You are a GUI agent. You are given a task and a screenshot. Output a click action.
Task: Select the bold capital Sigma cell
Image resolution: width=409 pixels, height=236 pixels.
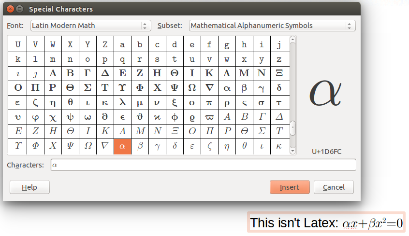click(x=88, y=88)
